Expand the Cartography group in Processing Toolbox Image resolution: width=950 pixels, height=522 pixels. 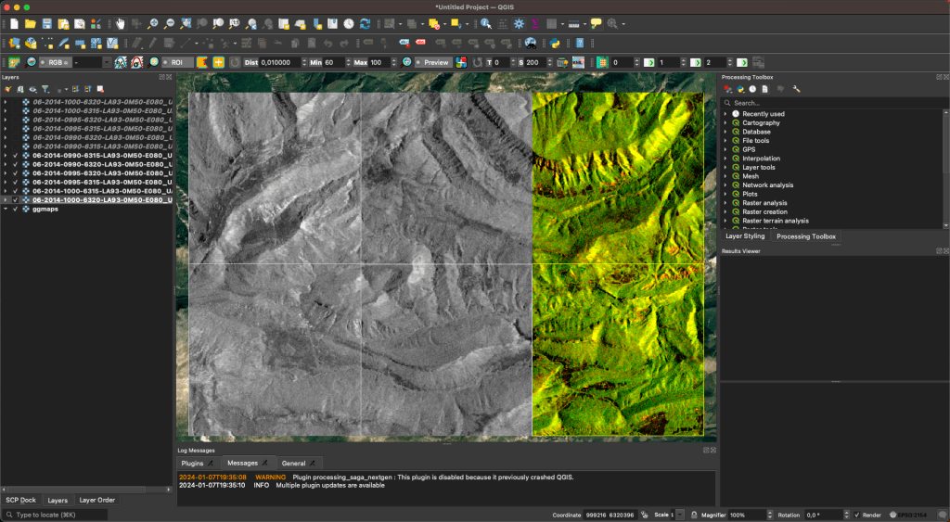click(x=725, y=123)
